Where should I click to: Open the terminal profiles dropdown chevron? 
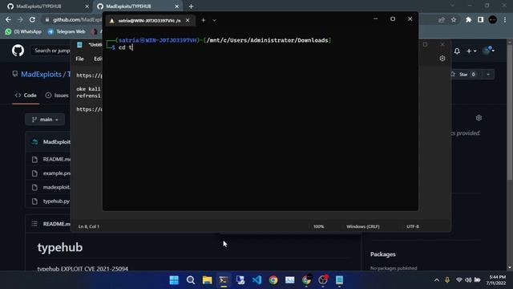(214, 20)
